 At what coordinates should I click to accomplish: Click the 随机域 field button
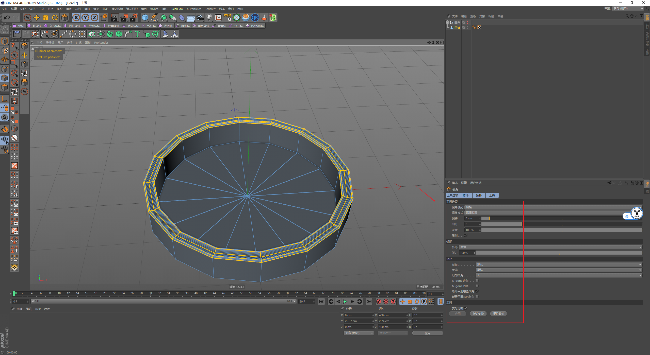point(183,26)
